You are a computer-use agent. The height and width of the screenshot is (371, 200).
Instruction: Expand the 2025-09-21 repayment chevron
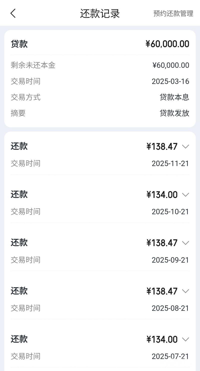185,243
